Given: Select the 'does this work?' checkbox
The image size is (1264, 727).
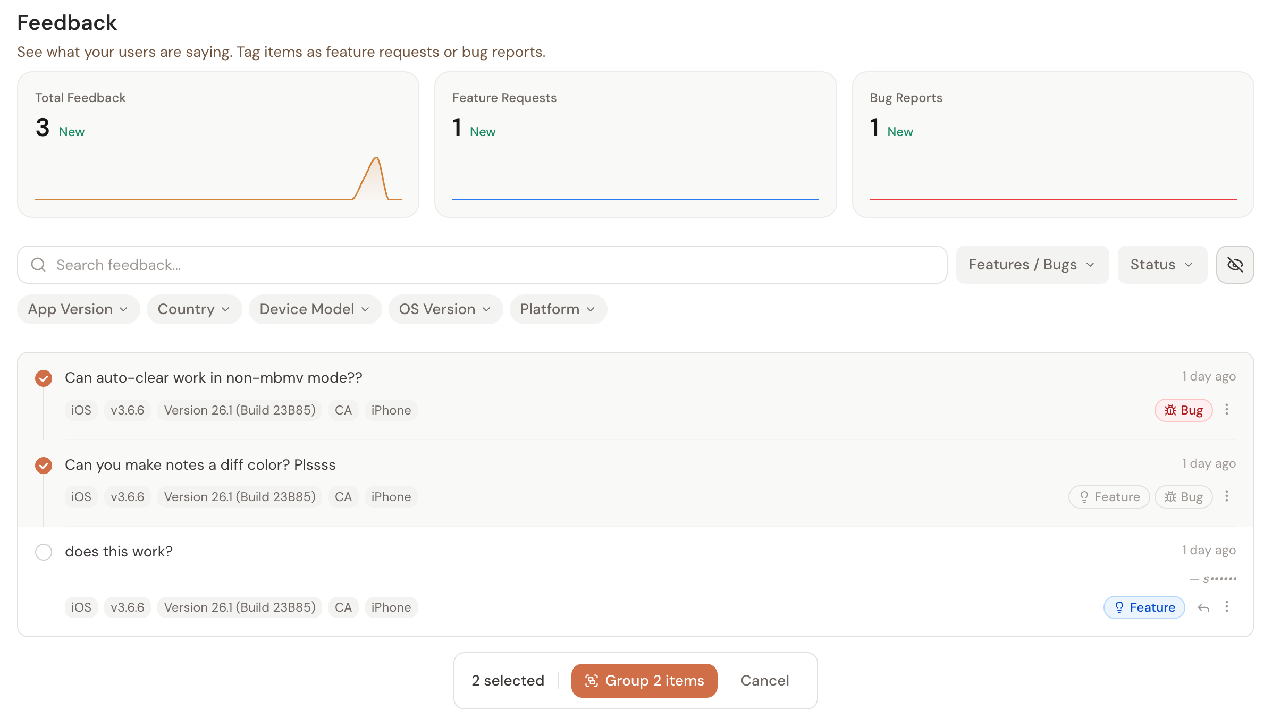Looking at the screenshot, I should 43,552.
